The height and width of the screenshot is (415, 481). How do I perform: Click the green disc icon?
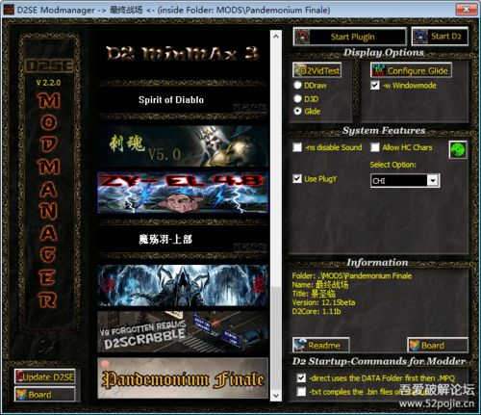click(457, 149)
